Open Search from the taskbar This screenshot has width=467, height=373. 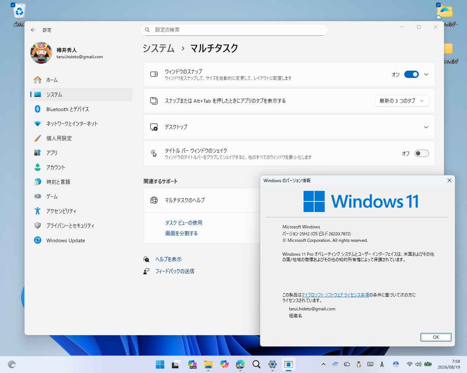(x=256, y=364)
